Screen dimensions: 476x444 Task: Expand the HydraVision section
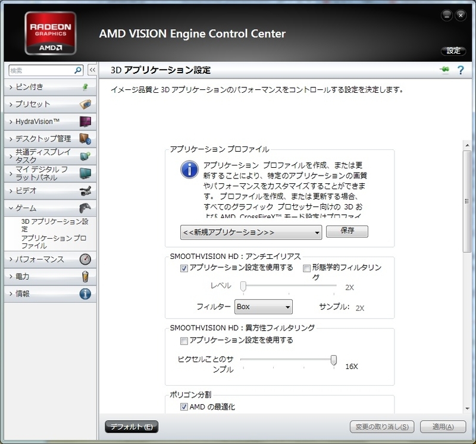(x=50, y=121)
